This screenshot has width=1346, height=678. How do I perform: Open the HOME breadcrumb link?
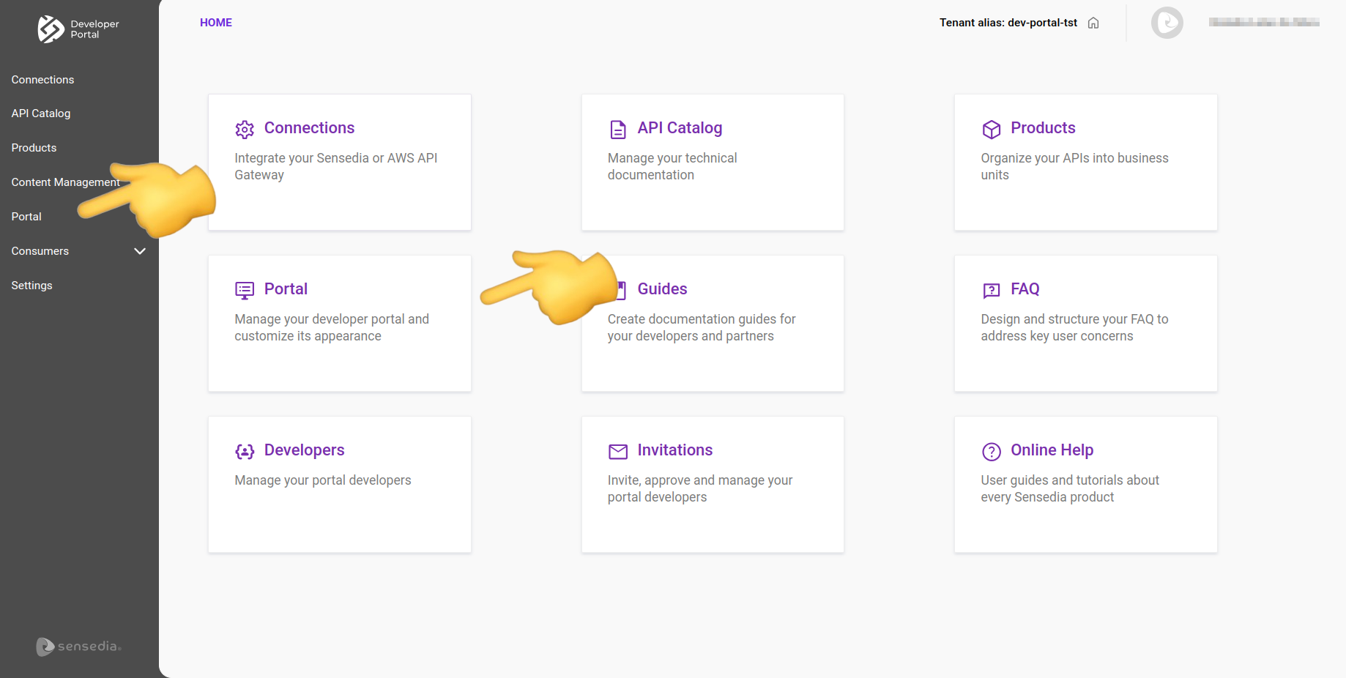point(216,22)
